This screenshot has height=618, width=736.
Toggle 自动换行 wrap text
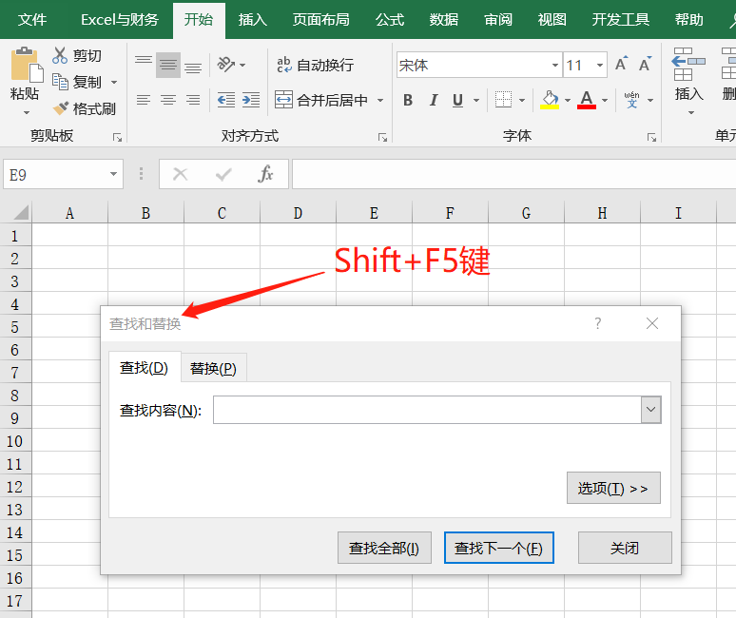pyautogui.click(x=315, y=65)
